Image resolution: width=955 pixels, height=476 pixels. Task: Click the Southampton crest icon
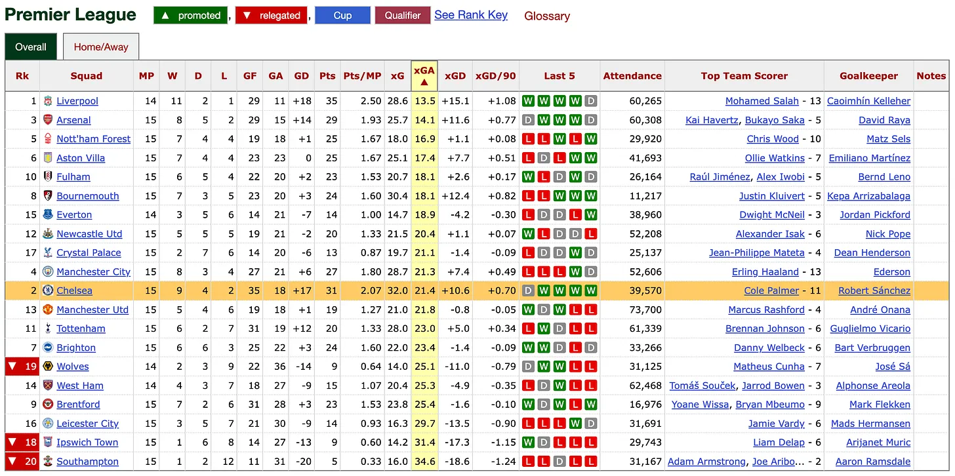pyautogui.click(x=48, y=462)
